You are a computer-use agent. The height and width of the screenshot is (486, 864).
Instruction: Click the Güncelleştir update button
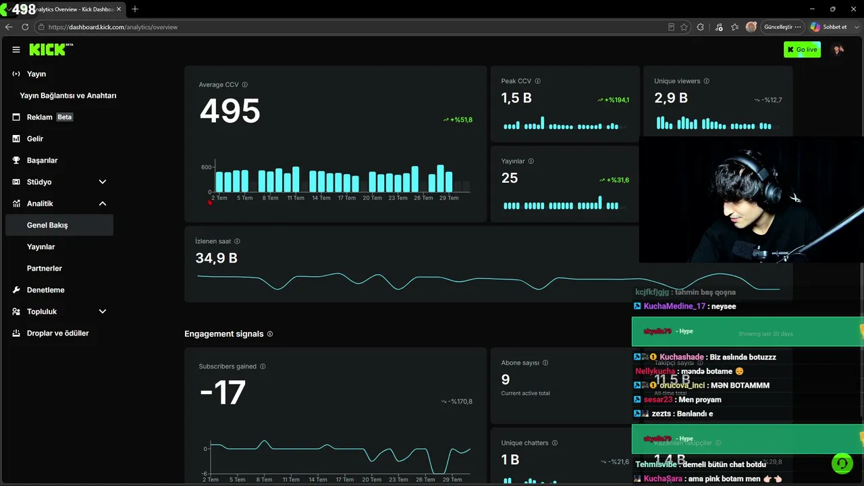(x=783, y=27)
